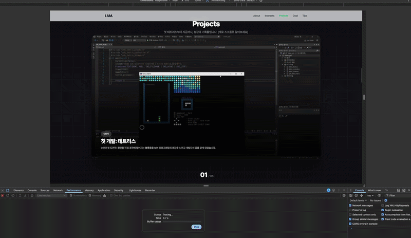Image resolution: width=411 pixels, height=238 pixels.
Task: Open the Lighthouse tab
Action: [x=135, y=190]
